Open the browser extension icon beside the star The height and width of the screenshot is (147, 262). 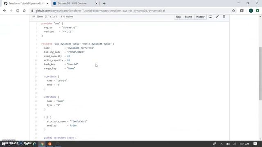pyautogui.click(x=242, y=11)
